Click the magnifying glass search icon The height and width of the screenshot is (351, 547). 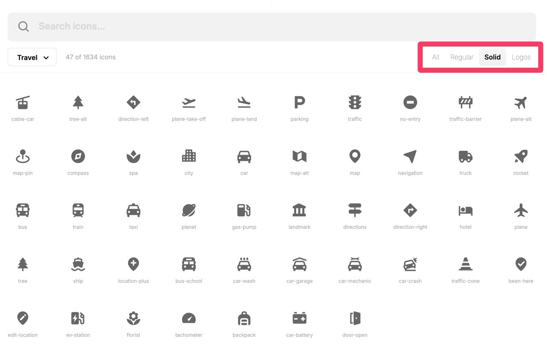click(24, 26)
